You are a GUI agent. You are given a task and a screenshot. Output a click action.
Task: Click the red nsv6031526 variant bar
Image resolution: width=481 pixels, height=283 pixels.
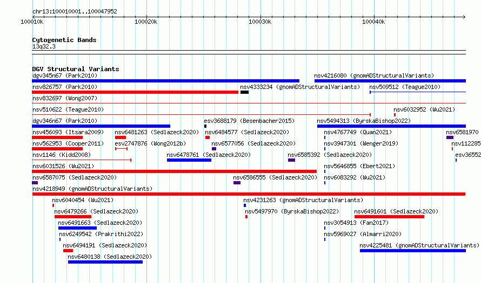[174, 171]
